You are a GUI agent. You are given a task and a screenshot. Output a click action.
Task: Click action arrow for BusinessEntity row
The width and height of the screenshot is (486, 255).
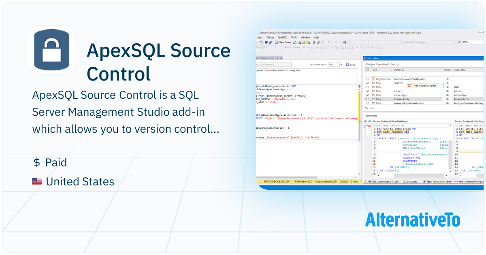tap(447, 99)
